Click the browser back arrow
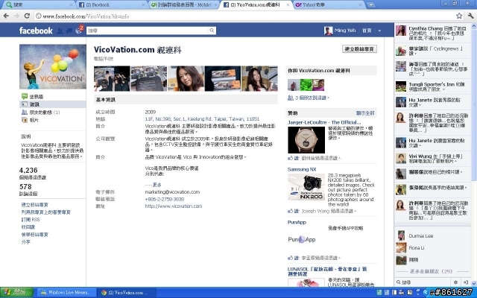Image resolution: width=477 pixels, height=298 pixels. [x=6, y=16]
